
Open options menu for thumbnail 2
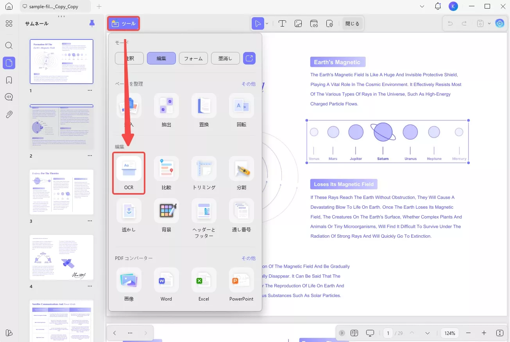(90, 156)
